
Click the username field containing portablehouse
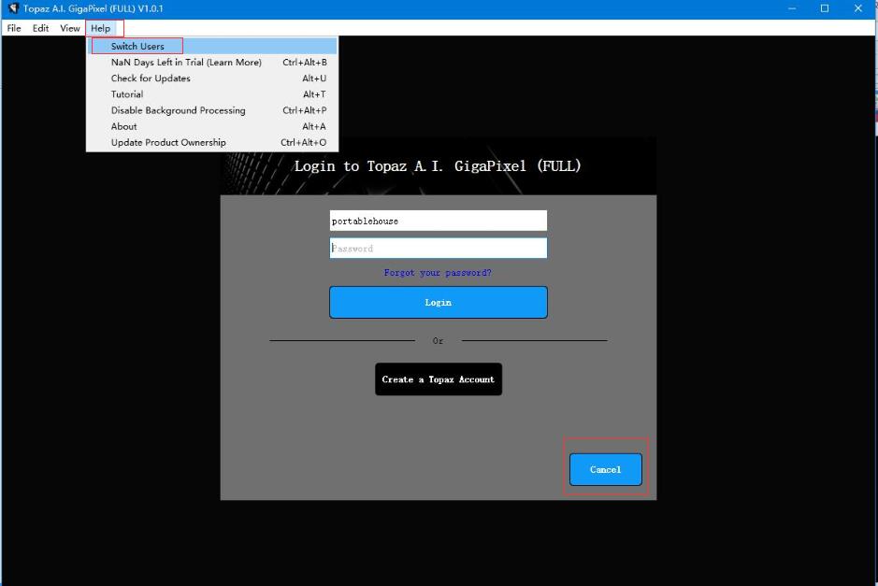pyautogui.click(x=438, y=221)
